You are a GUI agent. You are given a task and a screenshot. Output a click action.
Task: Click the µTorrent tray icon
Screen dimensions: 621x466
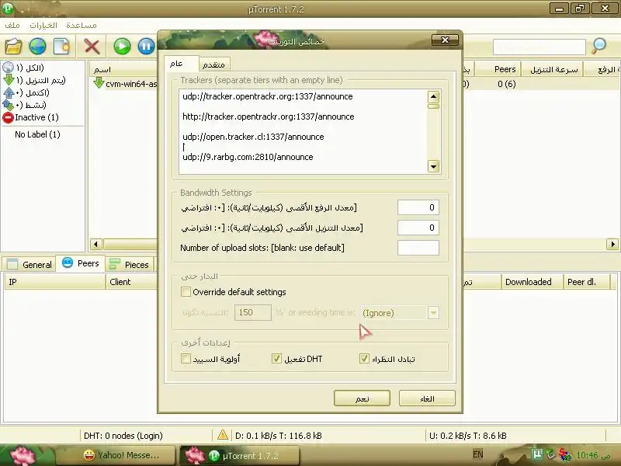536,454
